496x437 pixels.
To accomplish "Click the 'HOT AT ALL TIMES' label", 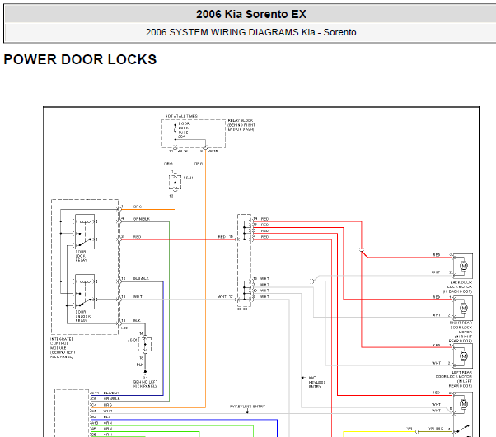I will click(x=181, y=116).
